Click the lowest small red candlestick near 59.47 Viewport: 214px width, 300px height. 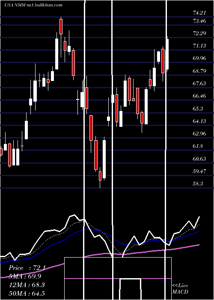[x=100, y=176]
